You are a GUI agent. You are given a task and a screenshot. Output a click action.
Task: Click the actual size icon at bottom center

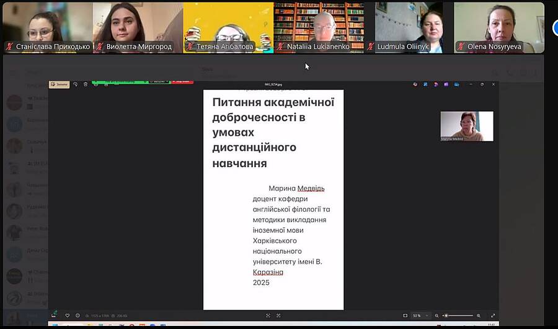[278, 315]
